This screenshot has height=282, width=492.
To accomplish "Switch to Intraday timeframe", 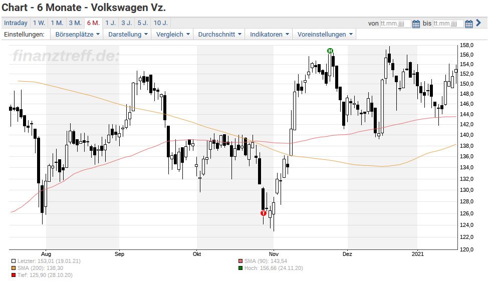I will click(16, 23).
